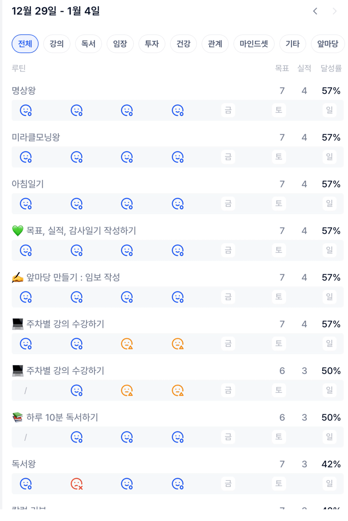Toggle 금 day box in 미라클모닝왕 row
The width and height of the screenshot is (348, 521).
click(x=228, y=157)
